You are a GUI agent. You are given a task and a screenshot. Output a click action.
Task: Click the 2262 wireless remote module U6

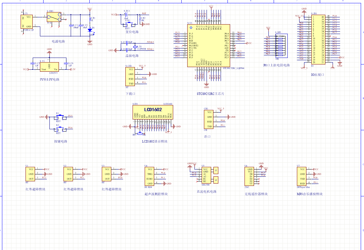tap(250, 176)
